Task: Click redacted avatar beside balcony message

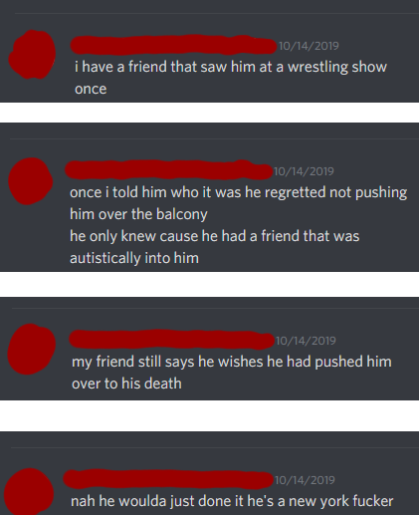Action: [31, 181]
